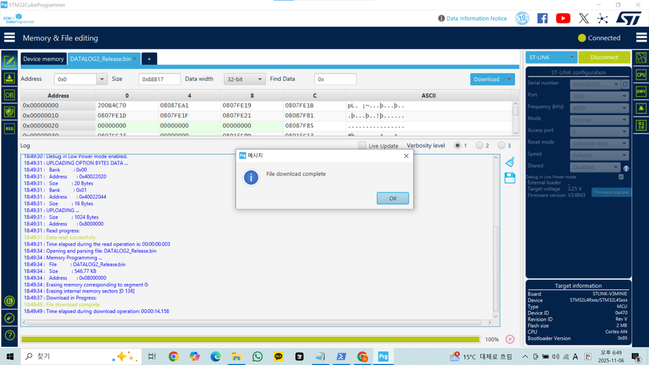
Task: Click the Find Data input field
Action: 335,79
